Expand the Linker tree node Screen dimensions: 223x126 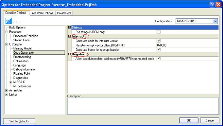(x=7, y=95)
